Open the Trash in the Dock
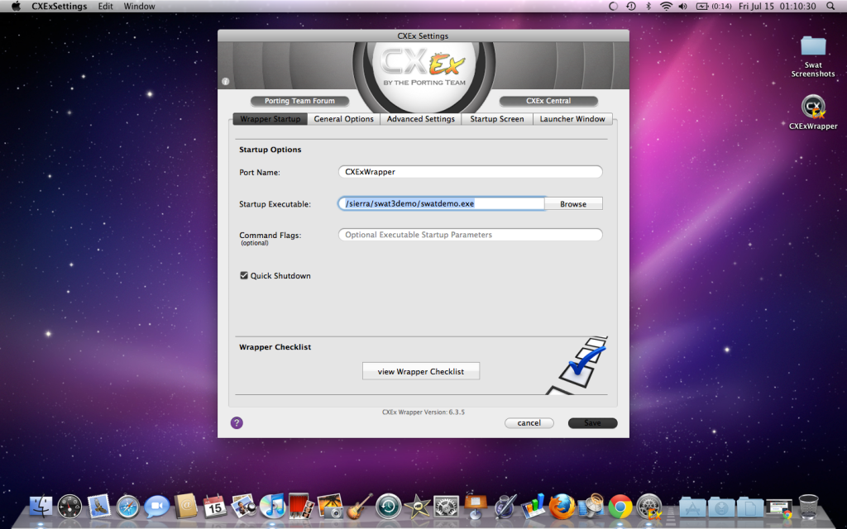The image size is (847, 529). (x=808, y=507)
